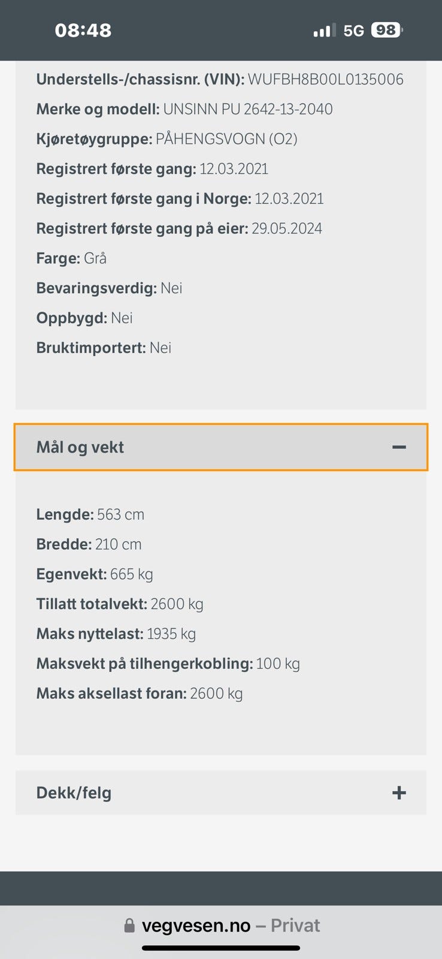Tap the Privat label in address bar
This screenshot has height=959, width=442.
pos(295,925)
